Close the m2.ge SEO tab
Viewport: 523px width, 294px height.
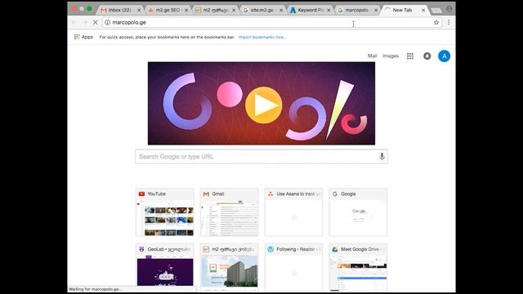[x=186, y=11]
